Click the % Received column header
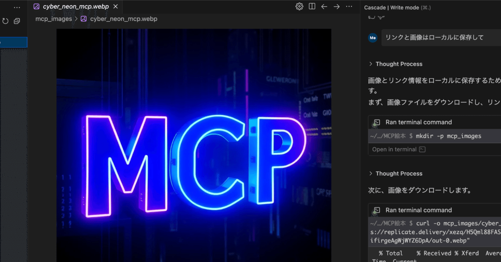501x262 pixels. [x=434, y=253]
